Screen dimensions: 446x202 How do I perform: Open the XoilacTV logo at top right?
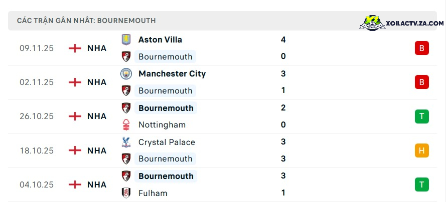pos(401,23)
